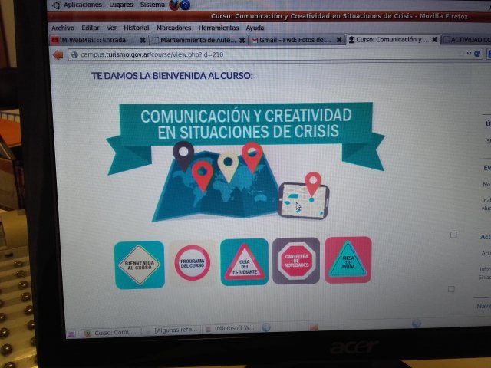491x368 pixels.
Task: Open the Editar menu
Action: click(91, 28)
